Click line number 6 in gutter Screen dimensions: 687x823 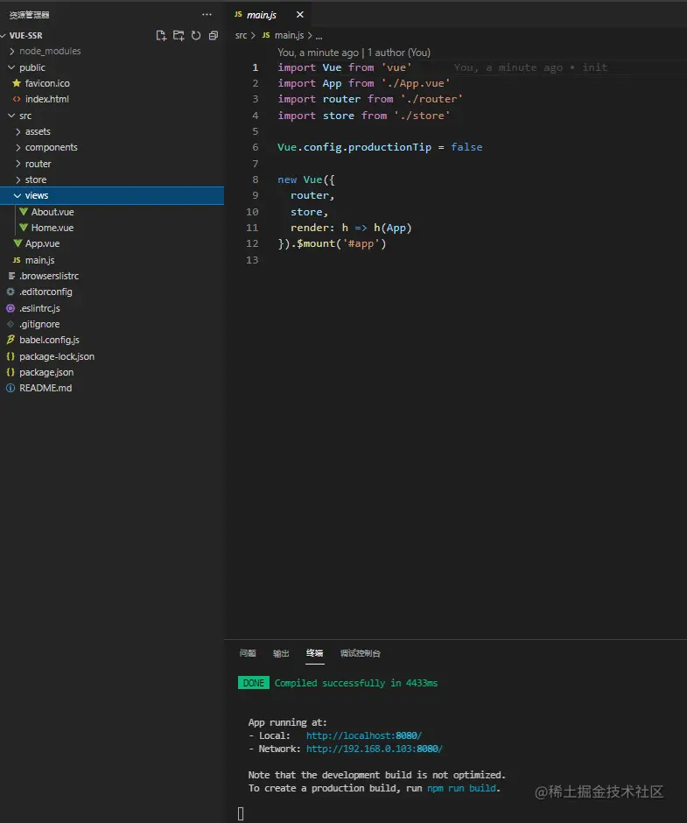click(255, 147)
